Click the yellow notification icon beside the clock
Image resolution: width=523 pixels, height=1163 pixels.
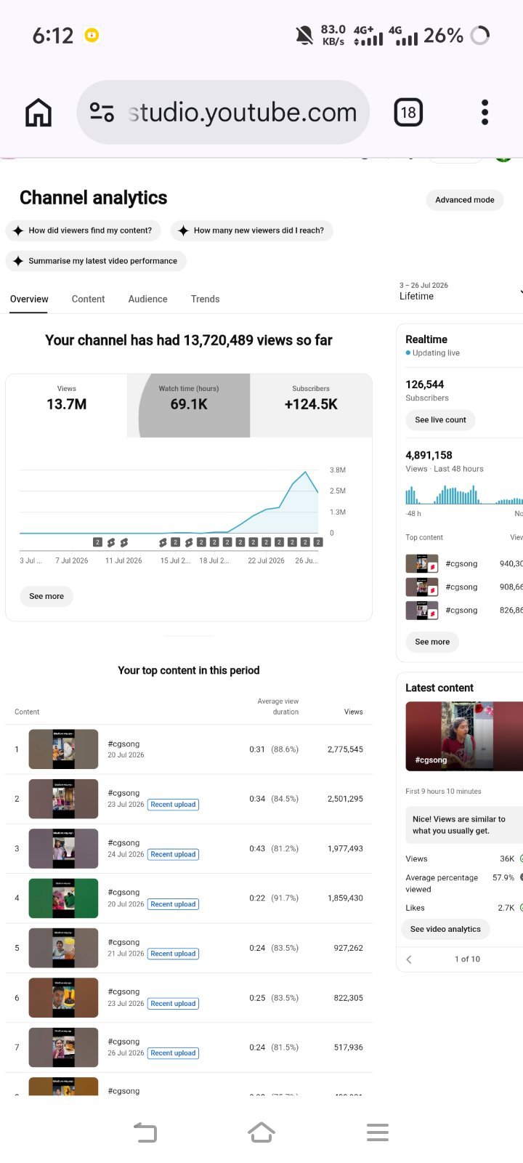92,35
